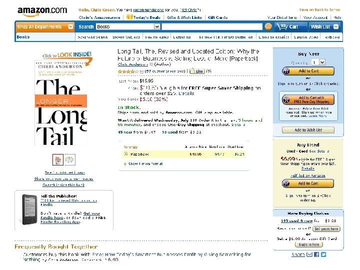This screenshot has height=270, width=360.
Task: Click the Add to Wish List button
Action: point(308,130)
